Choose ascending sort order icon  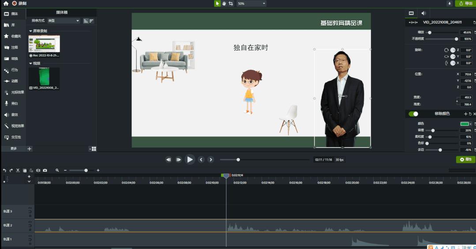tap(86, 21)
